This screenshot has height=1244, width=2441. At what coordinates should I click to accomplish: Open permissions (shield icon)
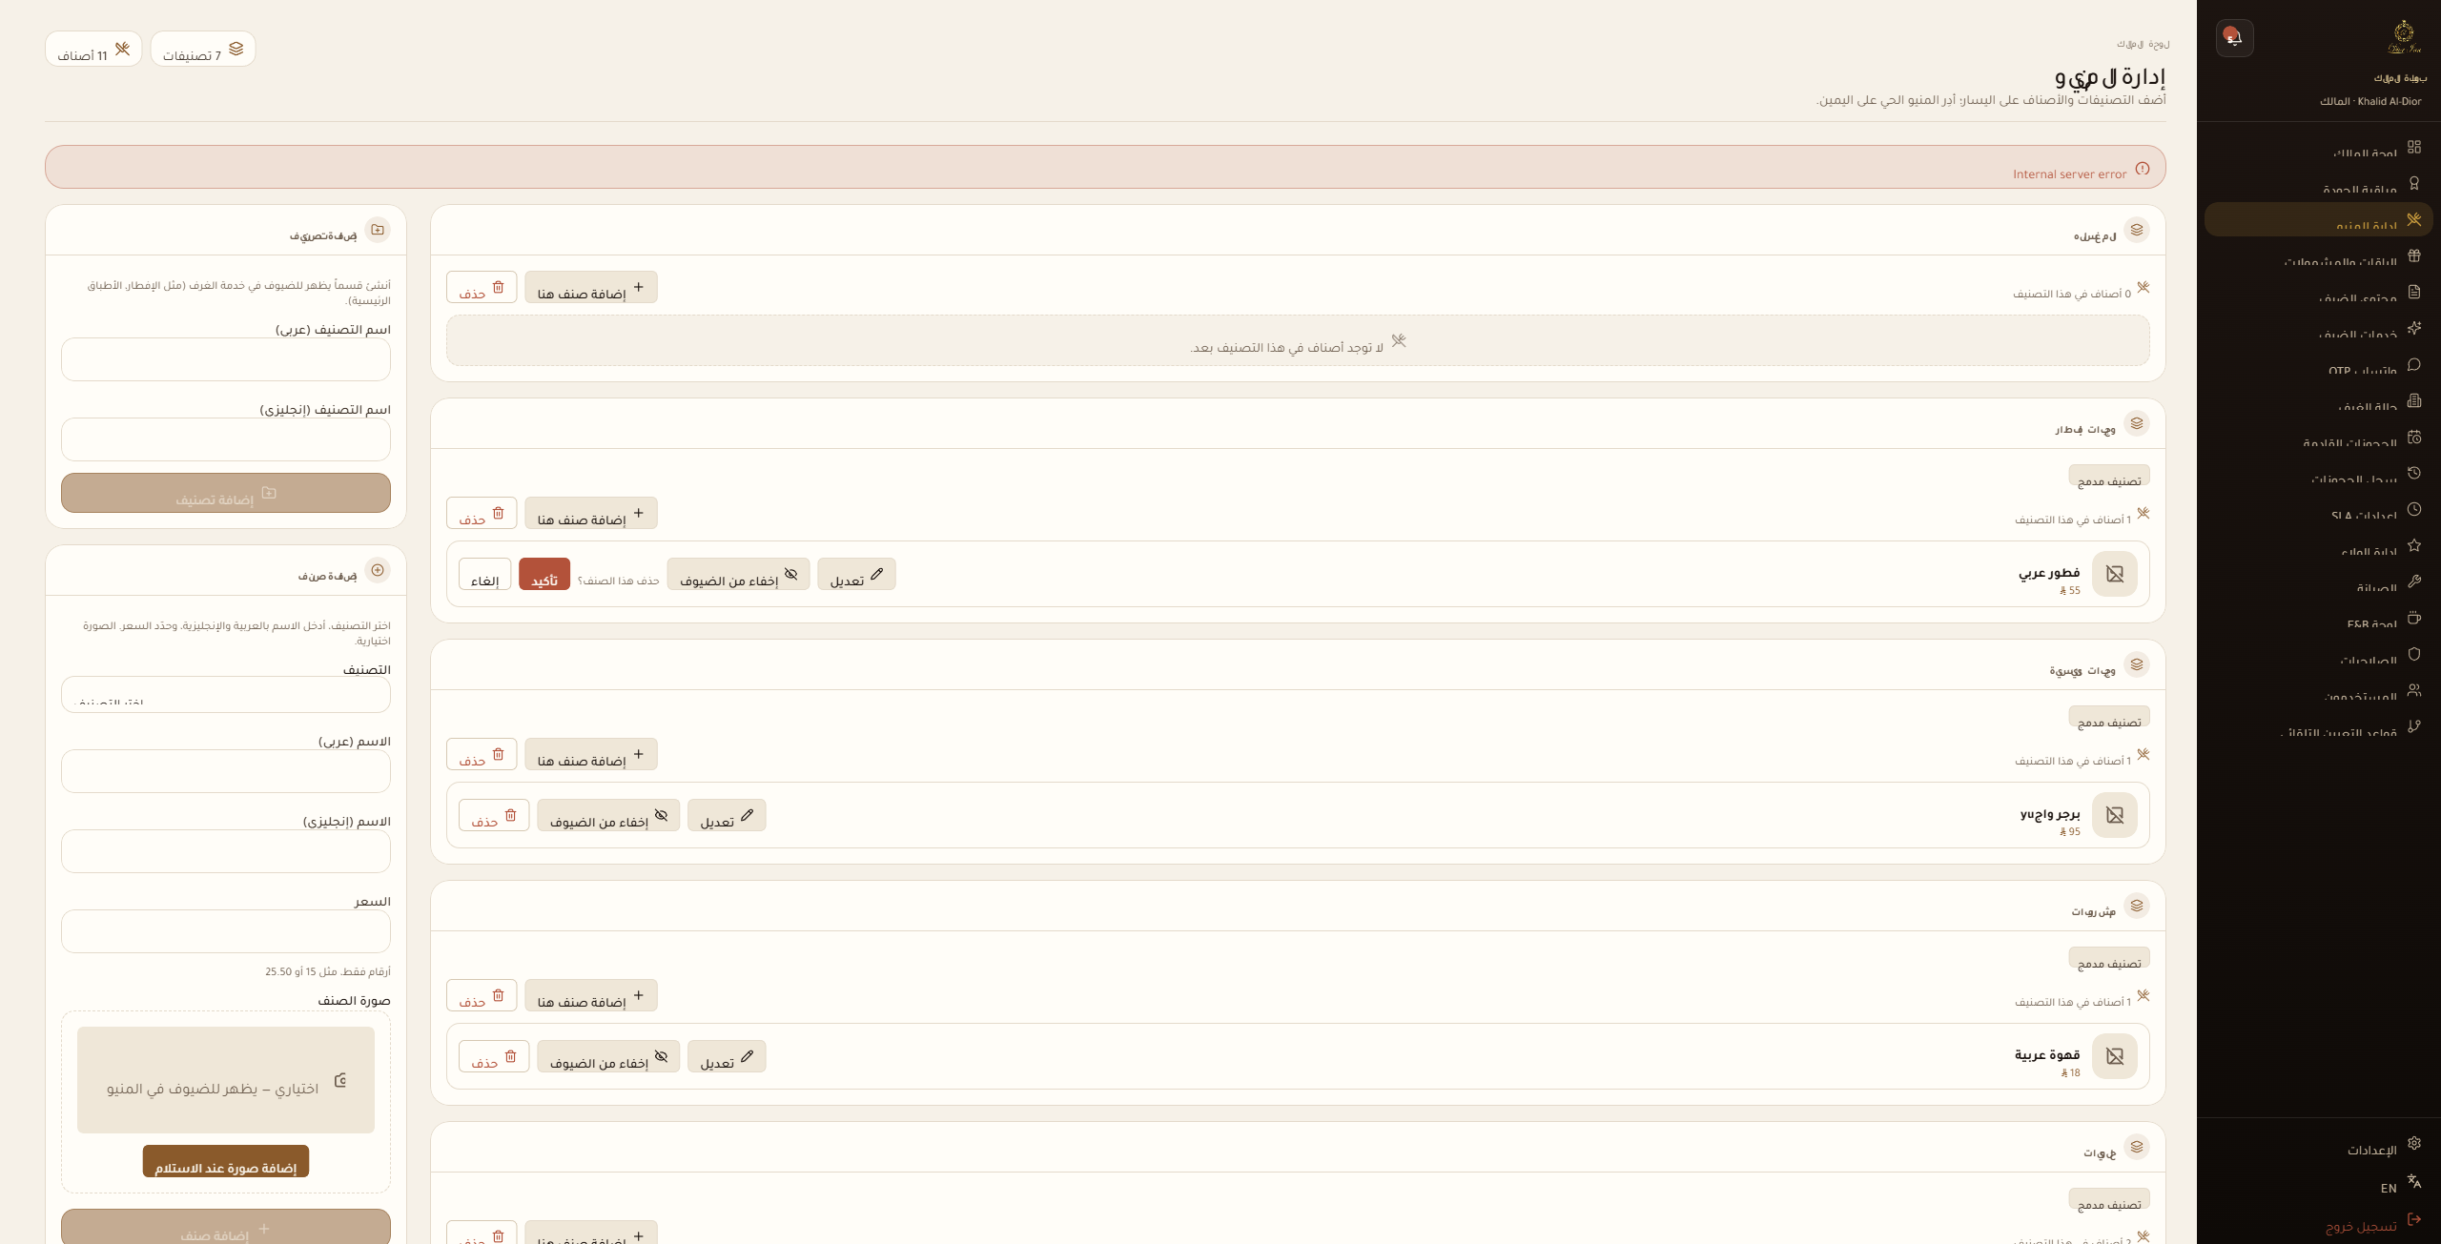pyautogui.click(x=2319, y=654)
